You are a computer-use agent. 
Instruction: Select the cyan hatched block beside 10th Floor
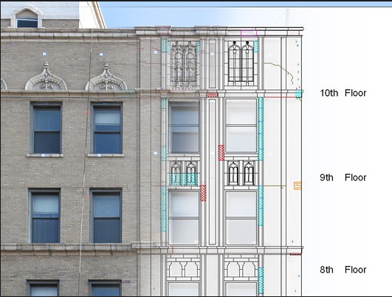pos(299,94)
